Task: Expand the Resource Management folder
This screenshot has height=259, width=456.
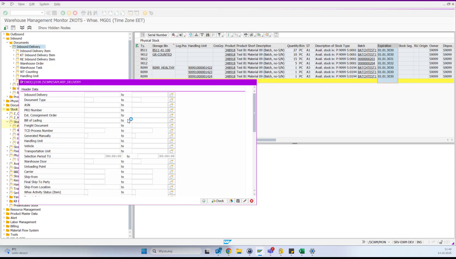Action: pos(4,209)
